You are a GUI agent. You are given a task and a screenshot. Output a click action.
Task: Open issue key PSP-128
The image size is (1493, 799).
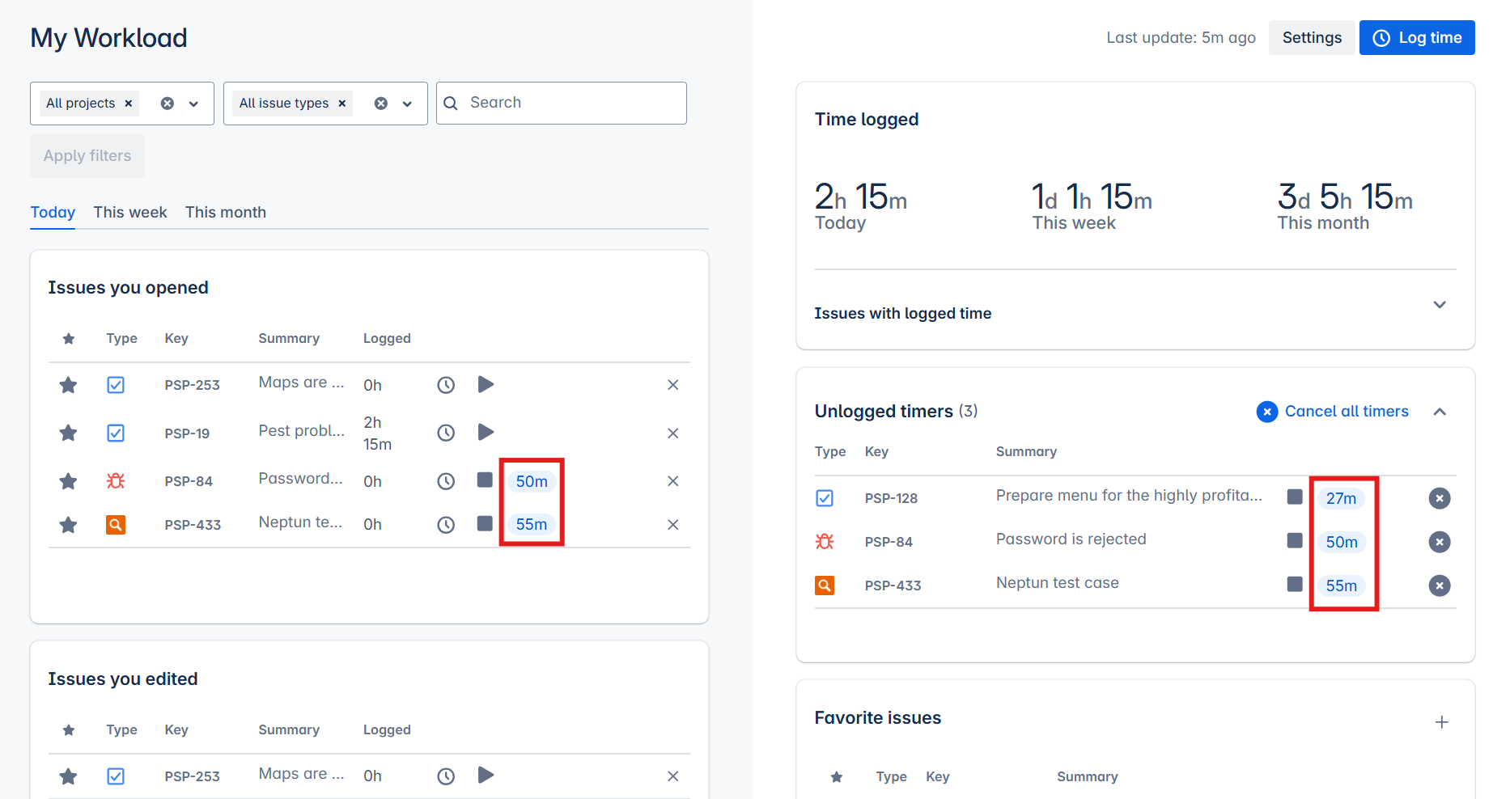tap(891, 498)
